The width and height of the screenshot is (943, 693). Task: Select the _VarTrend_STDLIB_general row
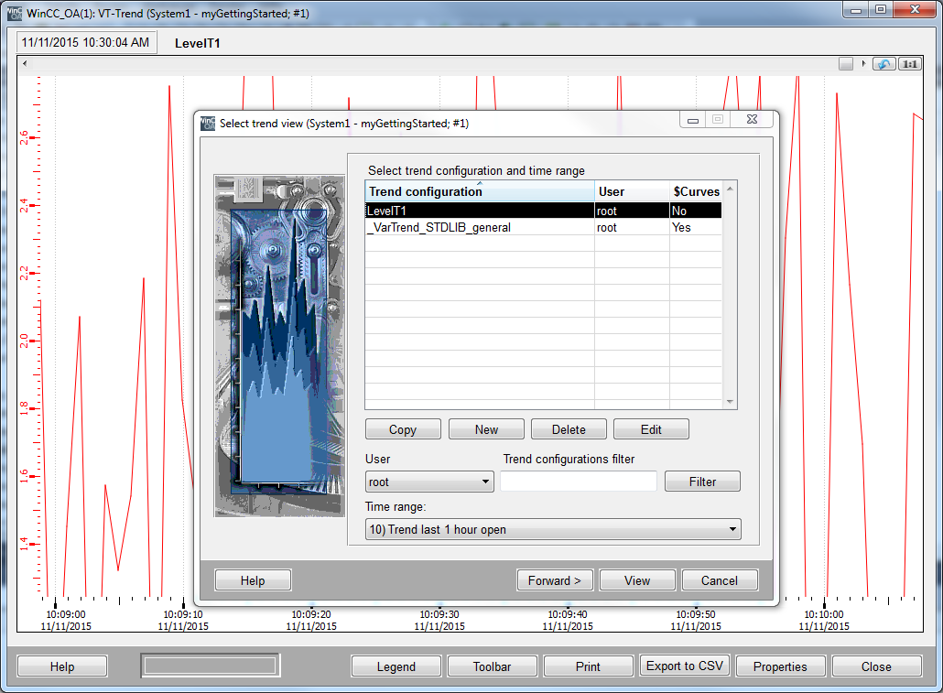pyautogui.click(x=543, y=227)
